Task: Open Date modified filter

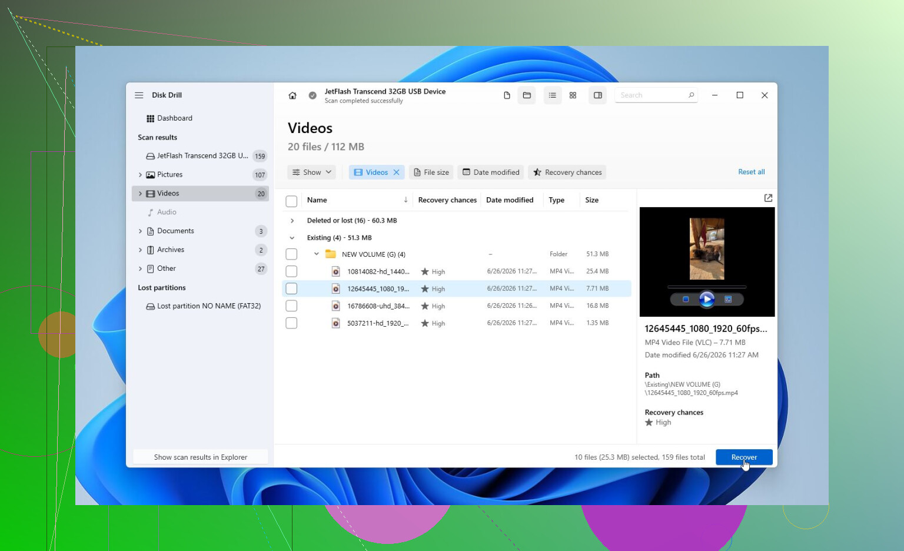Action: pyautogui.click(x=491, y=172)
